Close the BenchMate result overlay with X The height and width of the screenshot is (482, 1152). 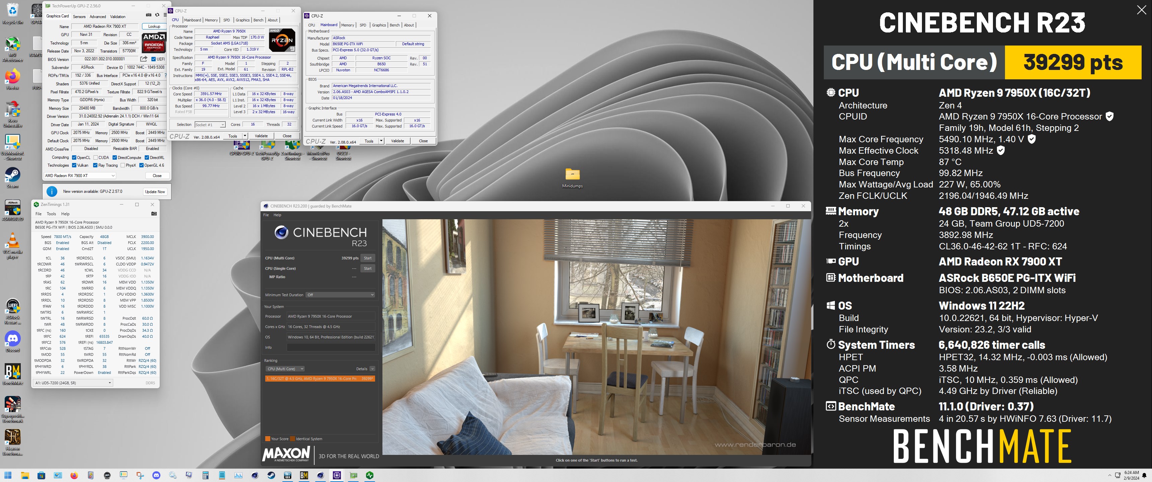[1141, 10]
